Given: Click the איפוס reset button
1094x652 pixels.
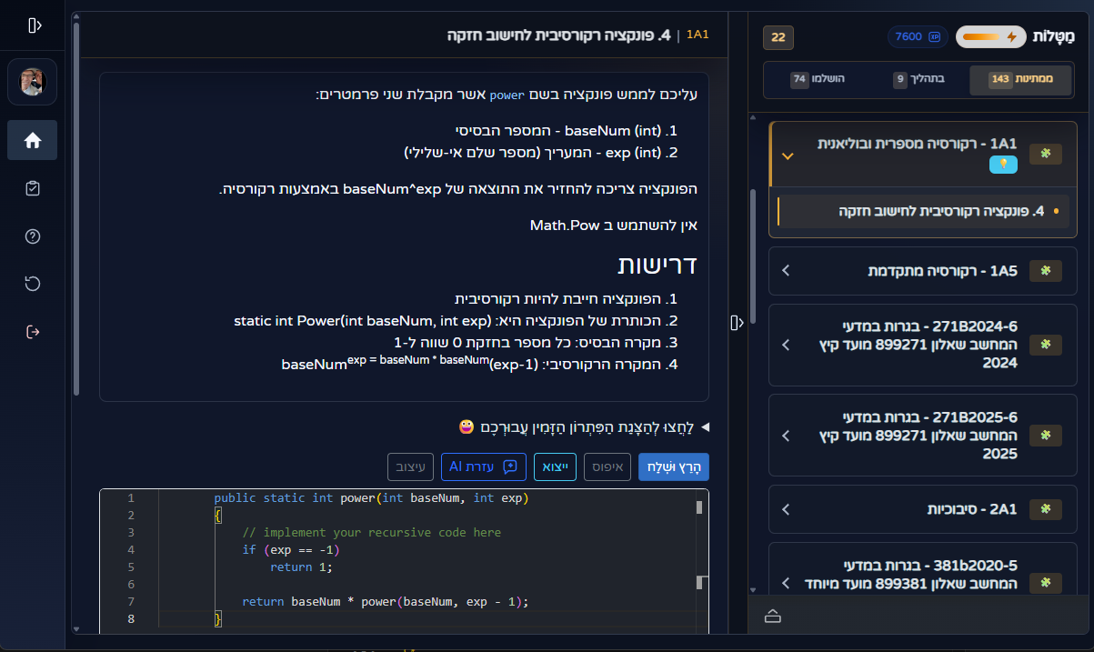Looking at the screenshot, I should [x=606, y=466].
